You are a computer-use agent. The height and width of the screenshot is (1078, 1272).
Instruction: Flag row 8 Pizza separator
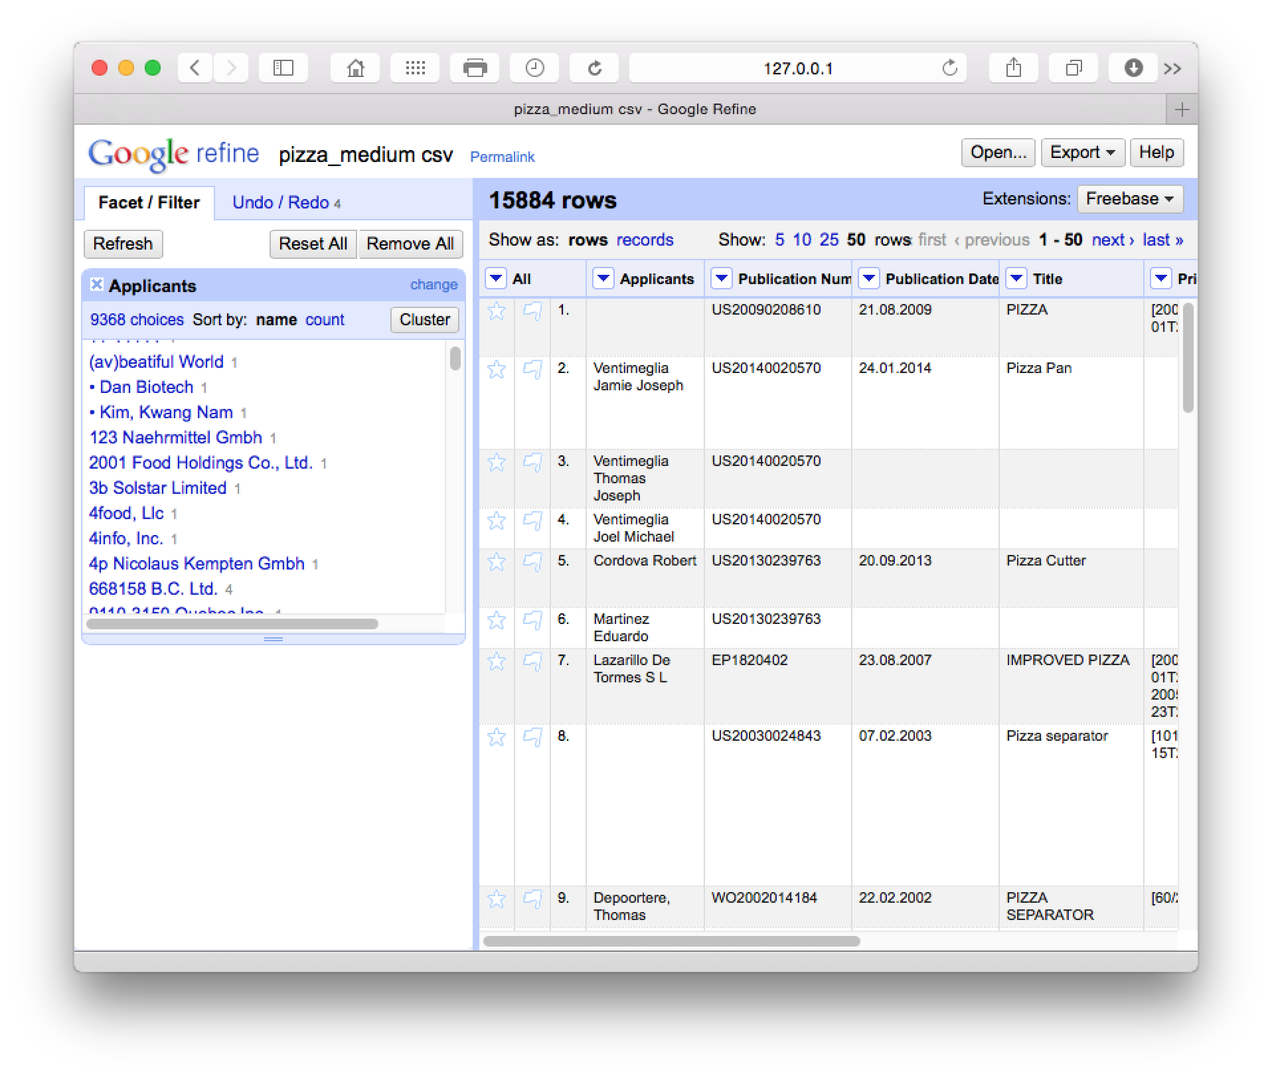point(532,737)
